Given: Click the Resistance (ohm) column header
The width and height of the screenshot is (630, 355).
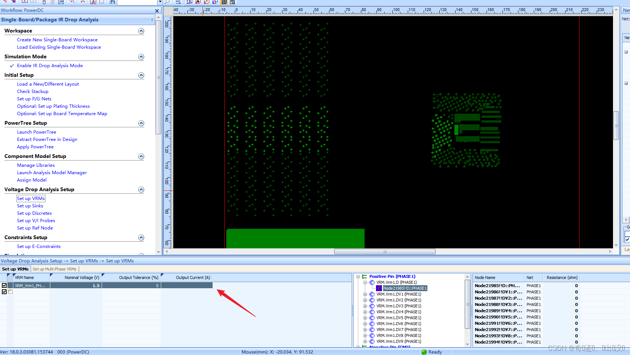Looking at the screenshot, I should coord(561,278).
